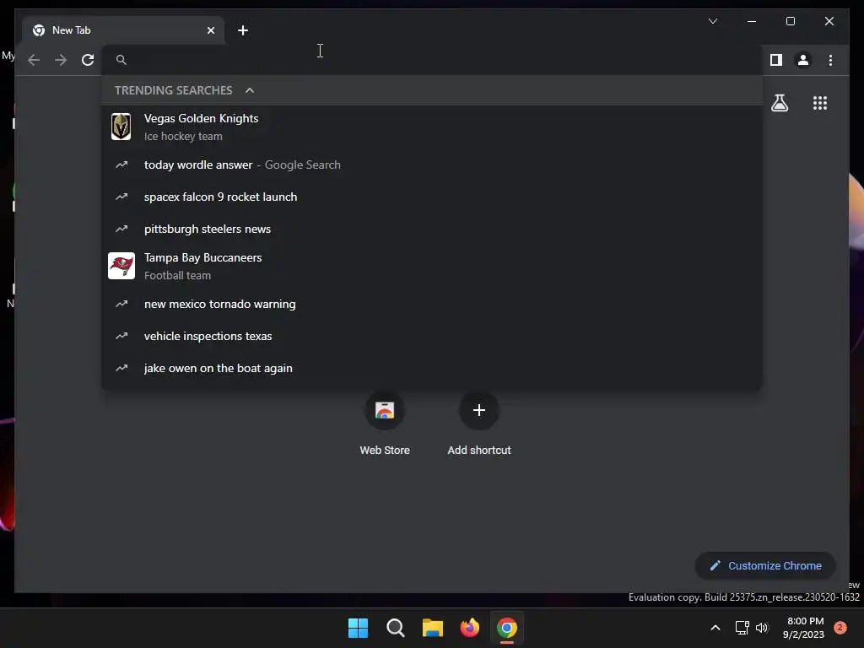Open File Explorer from the taskbar
The image size is (864, 648).
click(433, 628)
